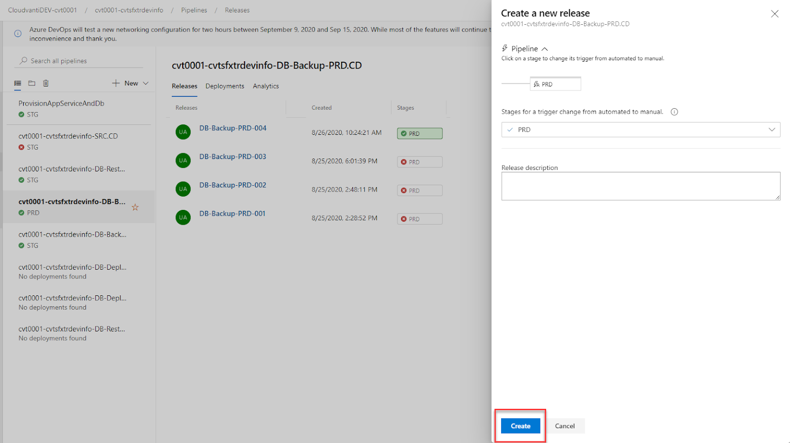The image size is (790, 443).
Task: Switch to the Deployments tab
Action: point(225,86)
